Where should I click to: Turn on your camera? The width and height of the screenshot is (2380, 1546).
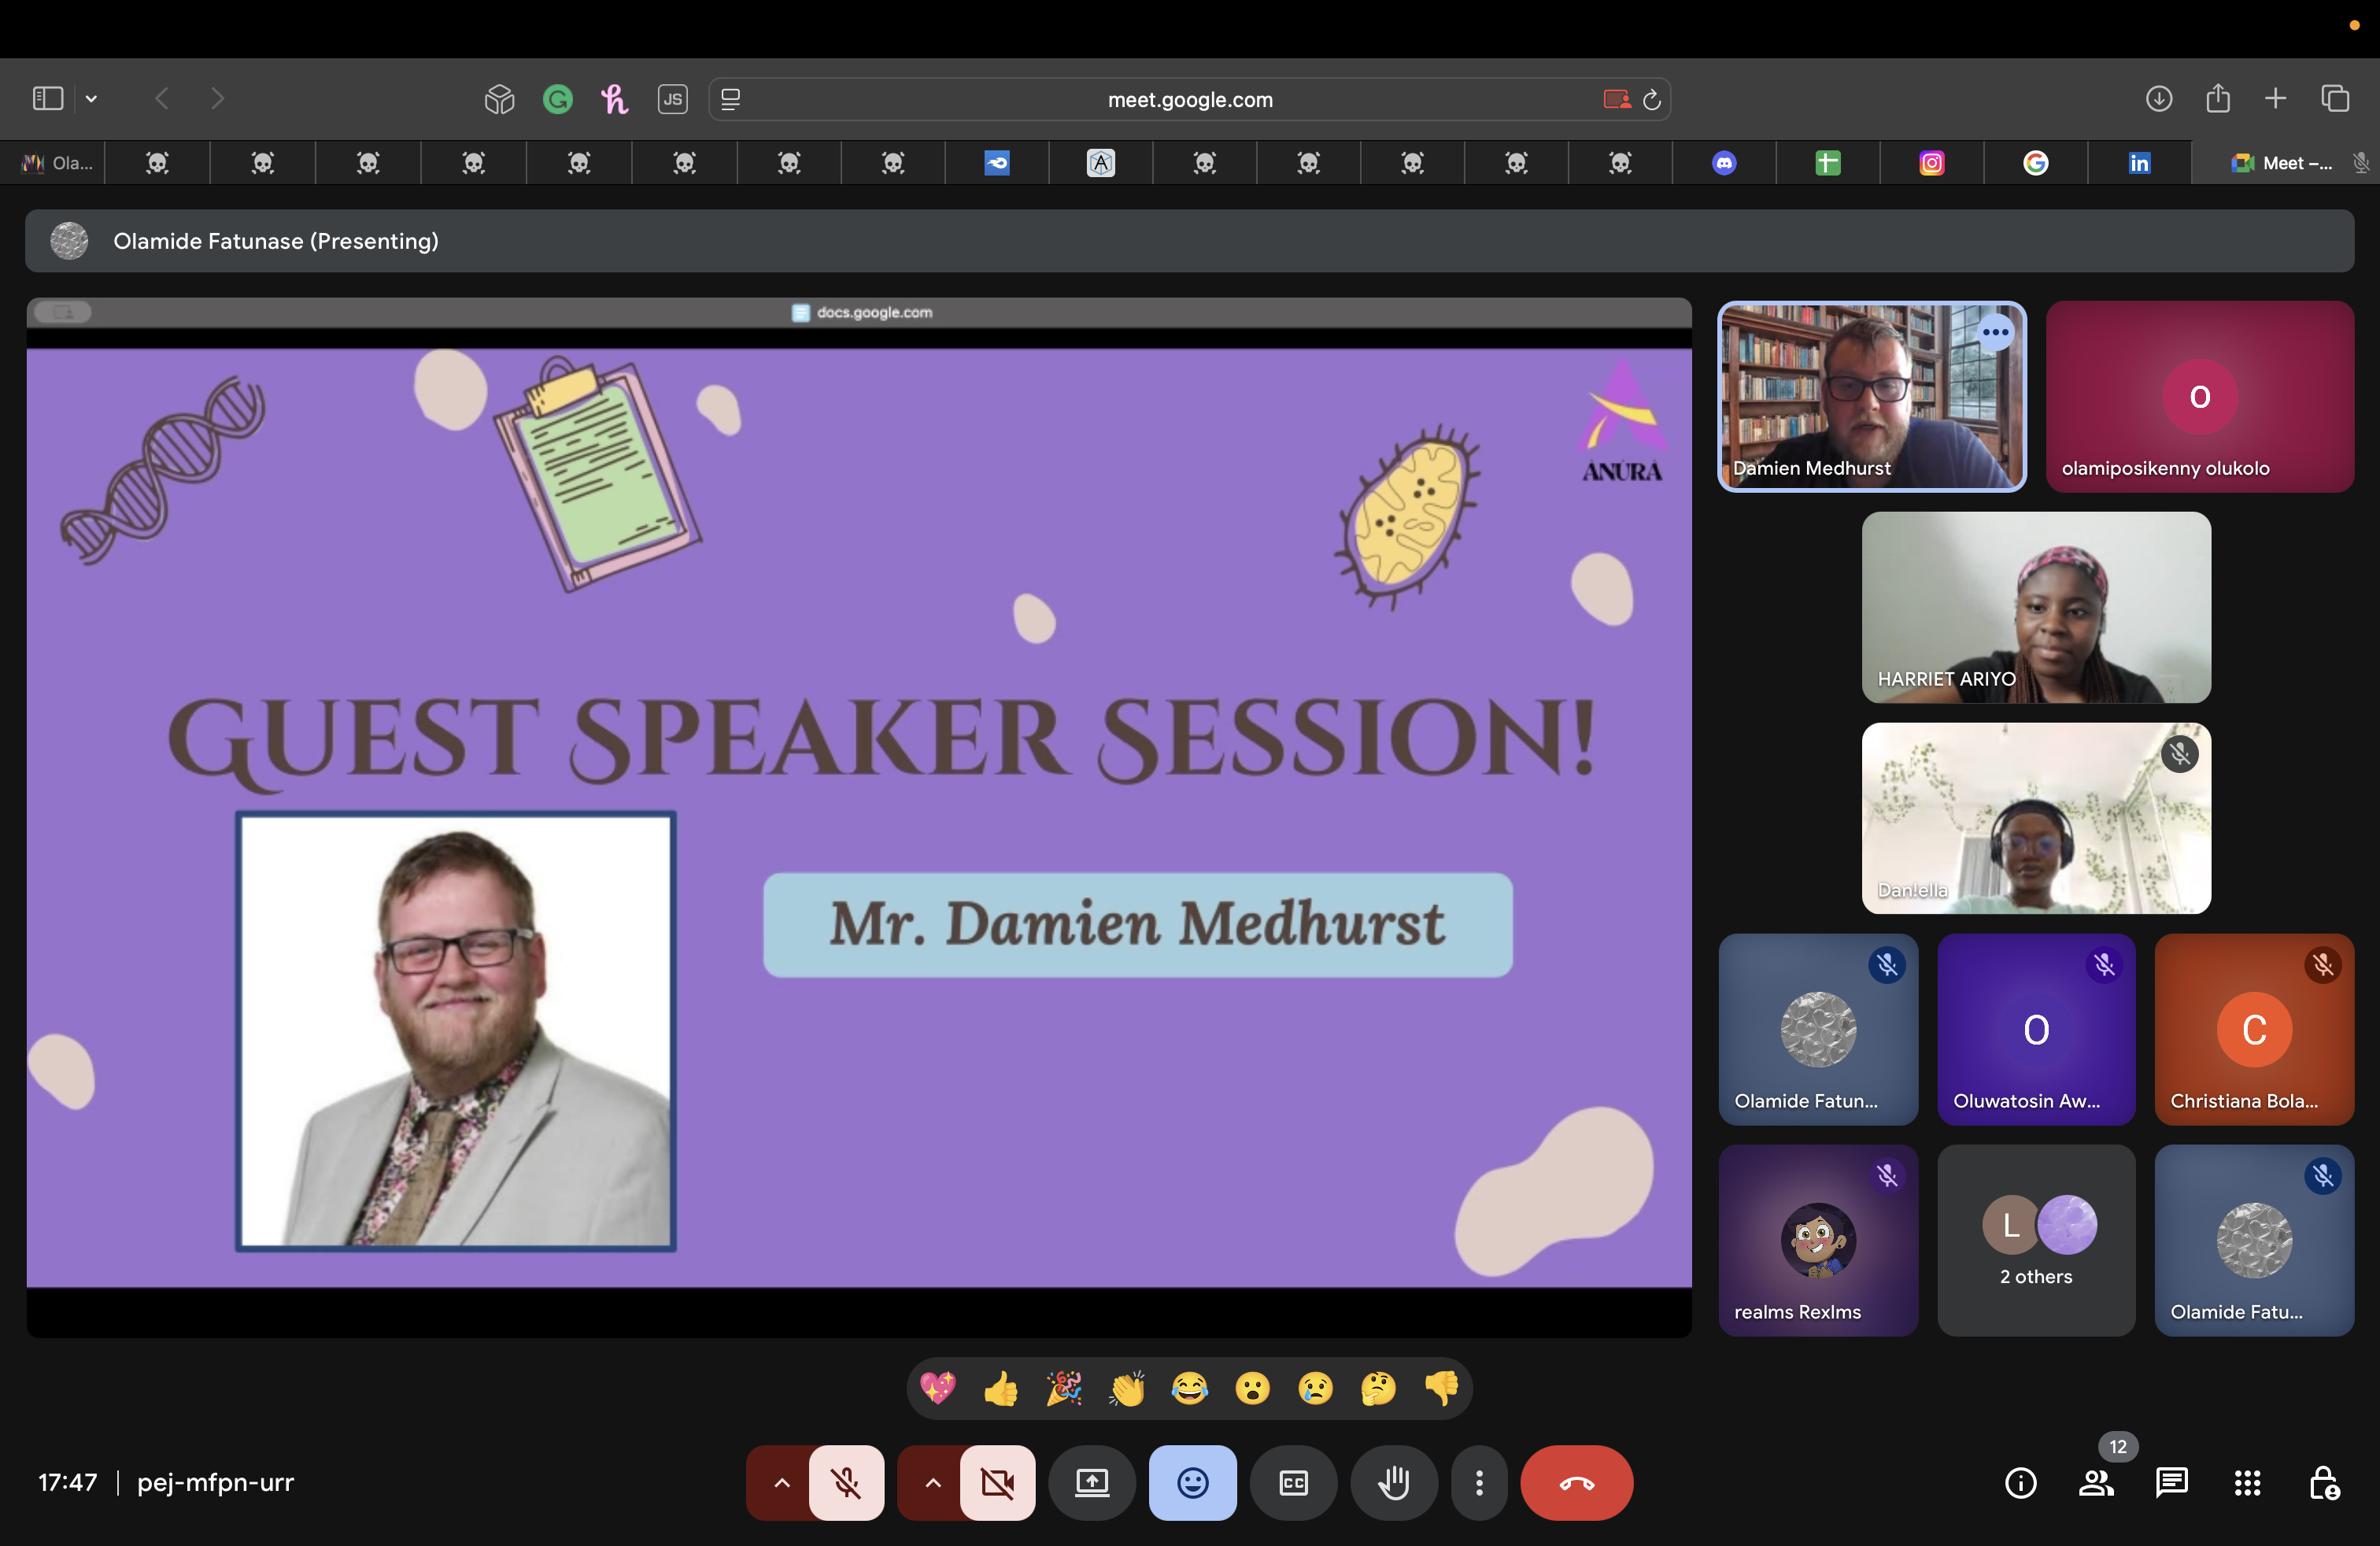[x=997, y=1482]
